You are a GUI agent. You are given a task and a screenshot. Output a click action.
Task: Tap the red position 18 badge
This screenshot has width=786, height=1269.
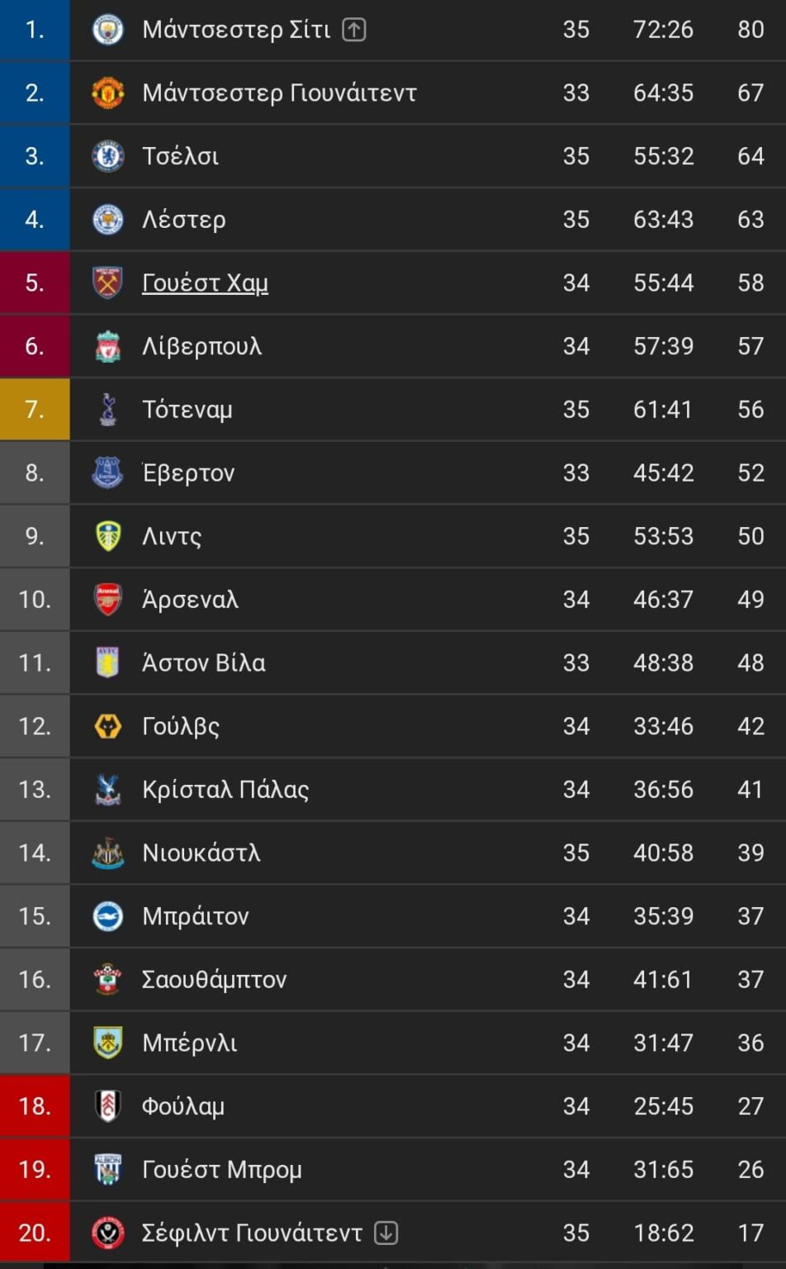[35, 1106]
